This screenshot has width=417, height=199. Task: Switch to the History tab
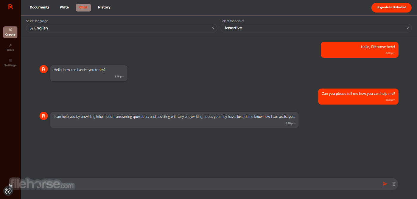[104, 7]
